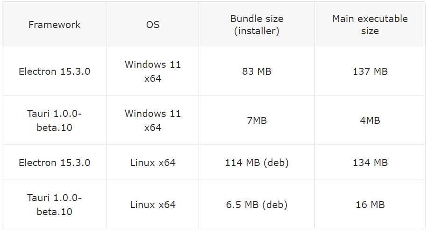Click the 114 MB (deb) cell
This screenshot has height=231, width=427.
pyautogui.click(x=256, y=163)
